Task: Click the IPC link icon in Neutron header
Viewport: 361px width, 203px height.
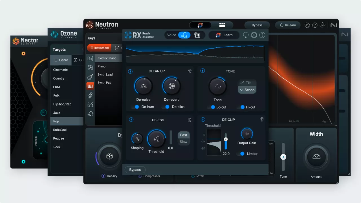Action: click(x=323, y=25)
